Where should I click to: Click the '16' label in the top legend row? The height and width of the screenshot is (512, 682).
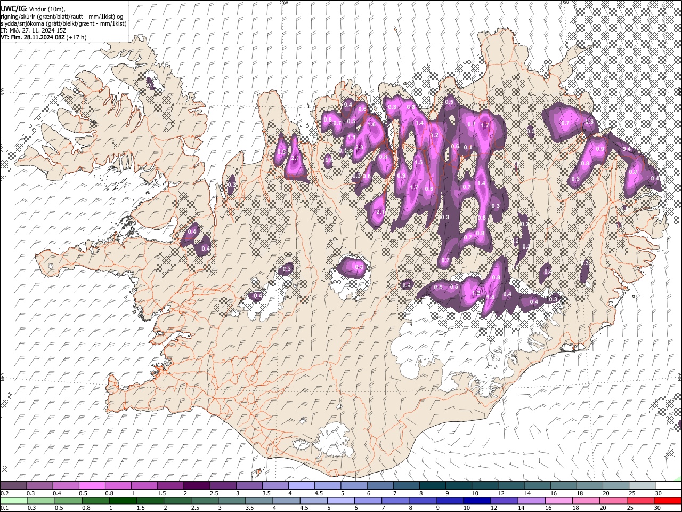554,493
